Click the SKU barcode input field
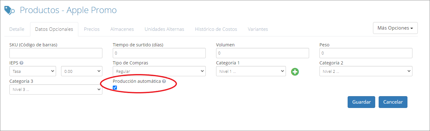 (x=56, y=53)
